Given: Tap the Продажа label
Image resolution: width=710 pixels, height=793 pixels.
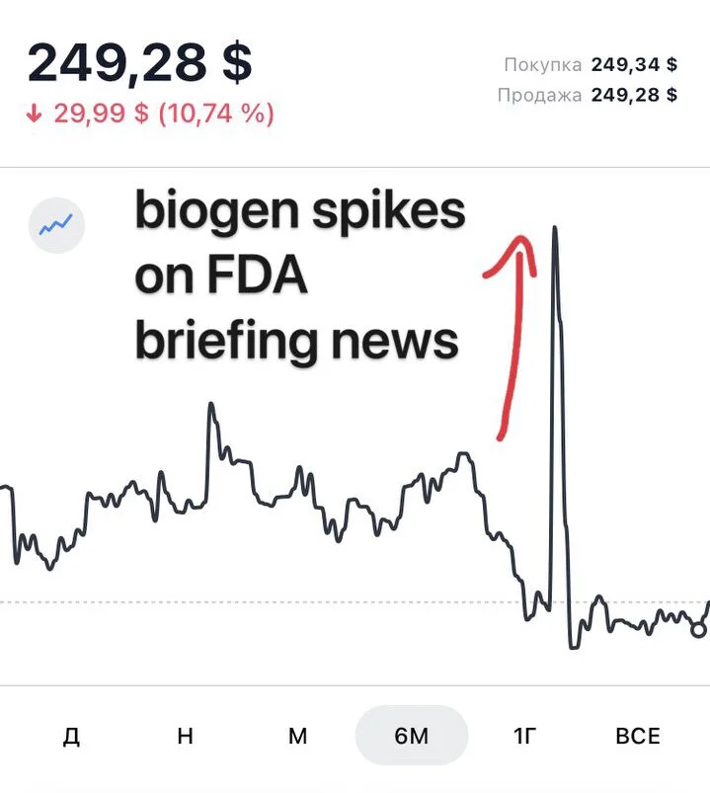Looking at the screenshot, I should tap(539, 95).
